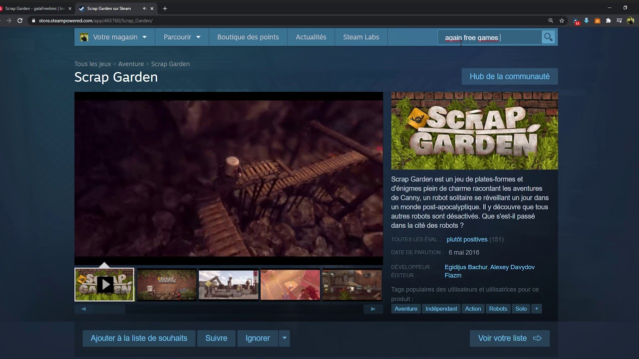Open the plutôt positives reviews link
Screen dimensions: 639x359
pyautogui.click(x=467, y=239)
